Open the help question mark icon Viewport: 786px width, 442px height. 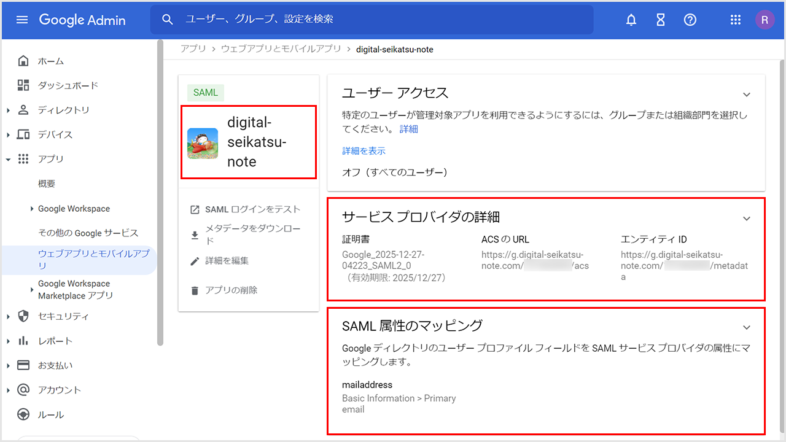click(690, 20)
